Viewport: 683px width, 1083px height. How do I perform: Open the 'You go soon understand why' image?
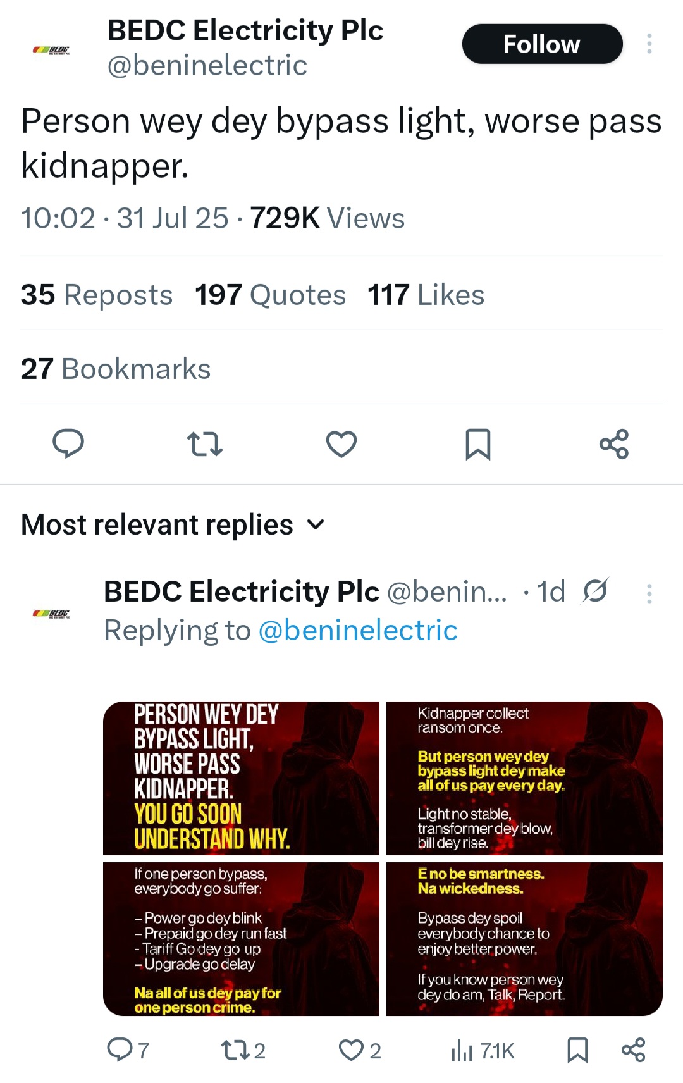[x=241, y=778]
